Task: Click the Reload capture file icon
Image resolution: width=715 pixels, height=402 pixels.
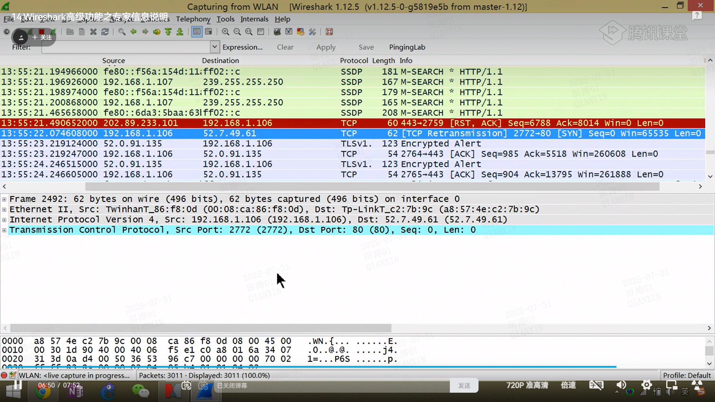Action: (x=105, y=32)
